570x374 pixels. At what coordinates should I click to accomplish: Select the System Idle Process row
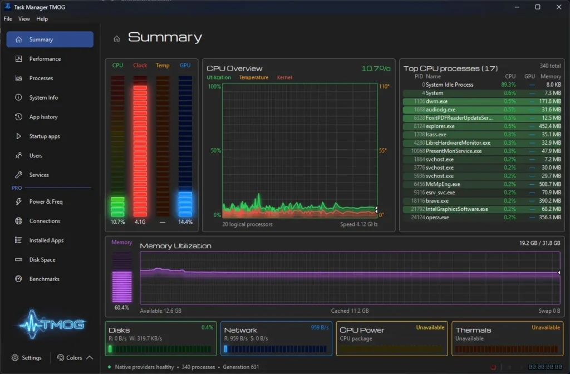482,85
